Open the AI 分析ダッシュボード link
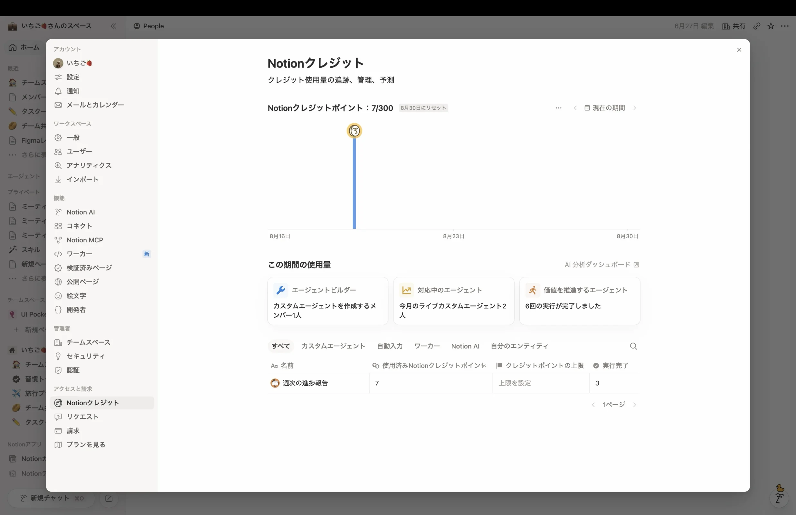This screenshot has height=515, width=796. tap(602, 265)
